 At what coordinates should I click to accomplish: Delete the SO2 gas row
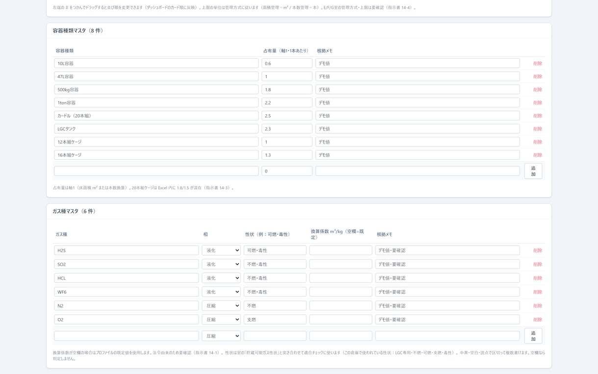[x=538, y=264]
